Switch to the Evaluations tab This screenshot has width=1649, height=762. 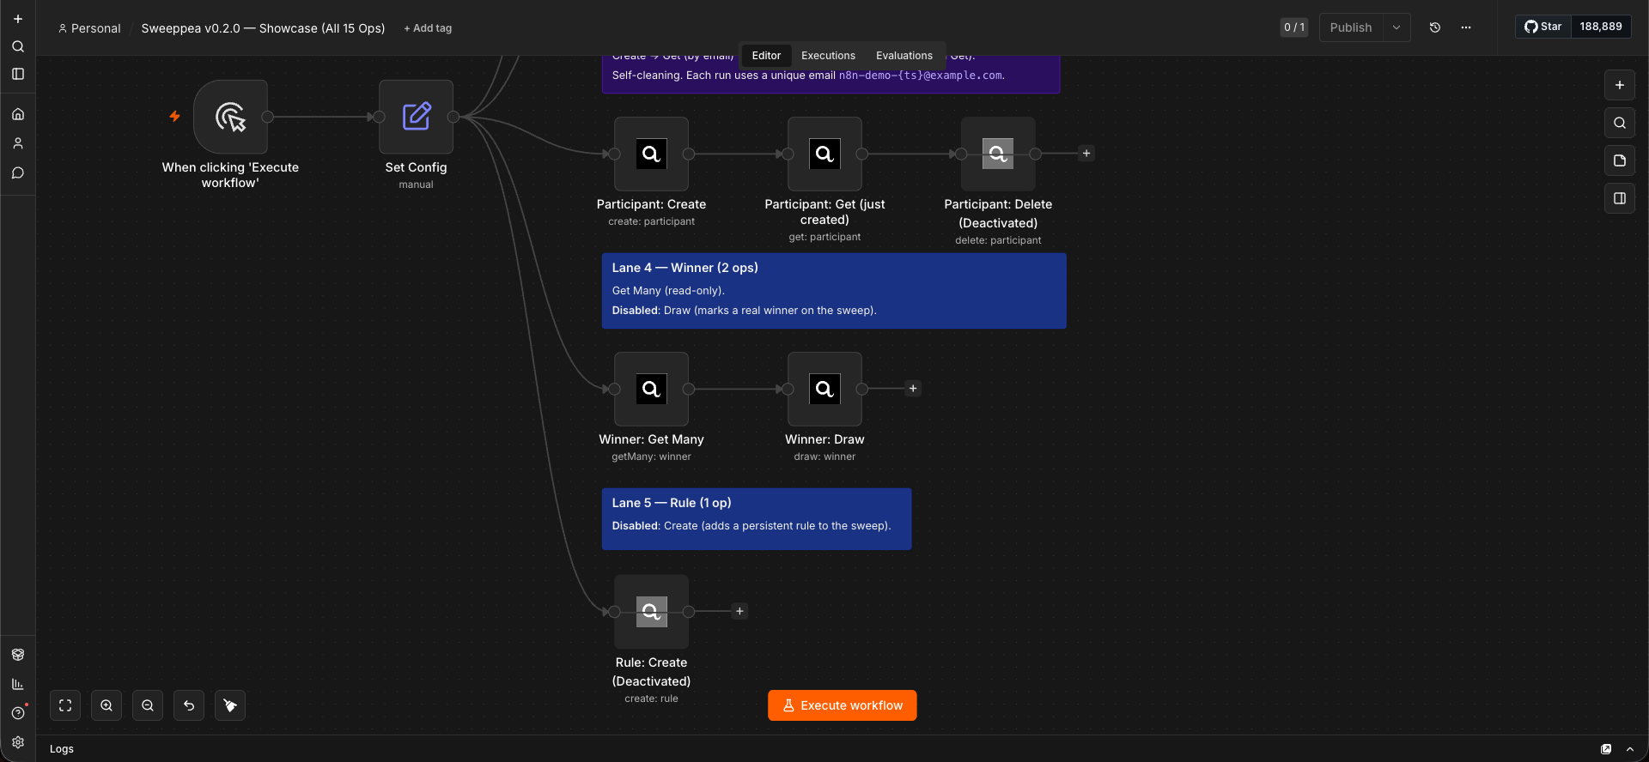click(x=904, y=56)
